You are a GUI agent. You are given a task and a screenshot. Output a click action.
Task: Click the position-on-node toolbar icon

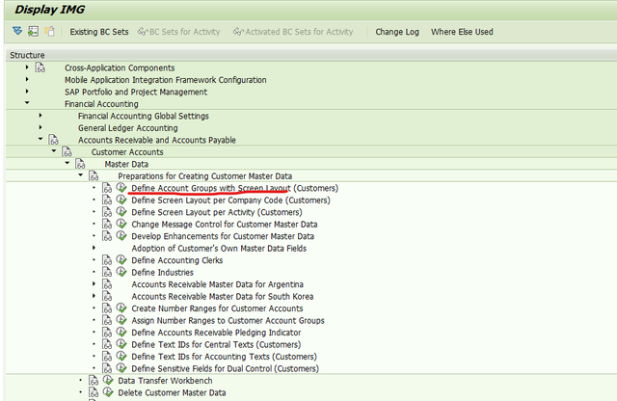[x=33, y=32]
